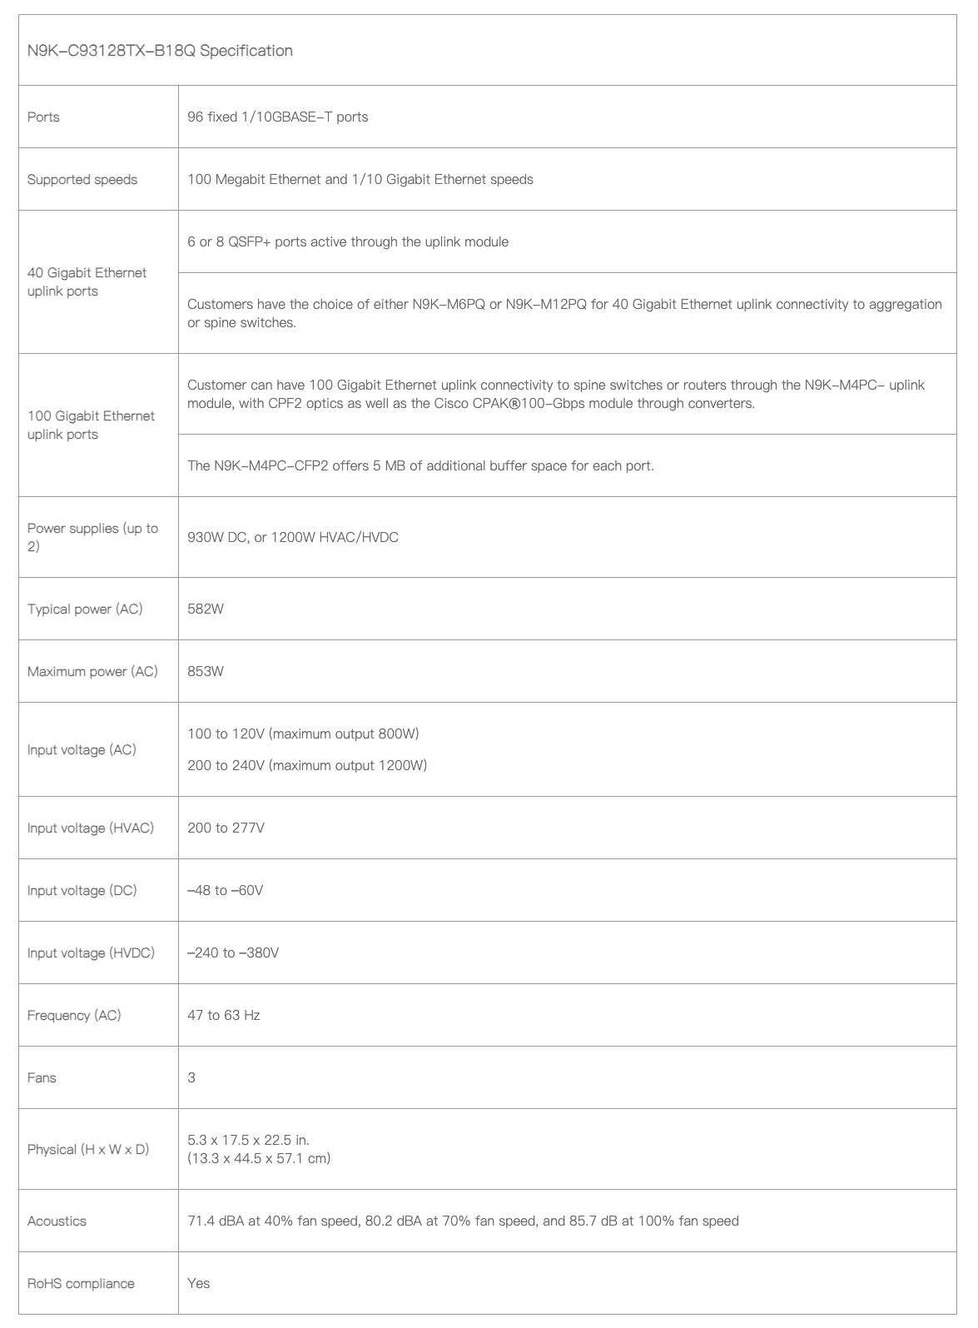Image resolution: width=978 pixels, height=1328 pixels.
Task: Select the 582W typical power value
Action: tap(206, 609)
